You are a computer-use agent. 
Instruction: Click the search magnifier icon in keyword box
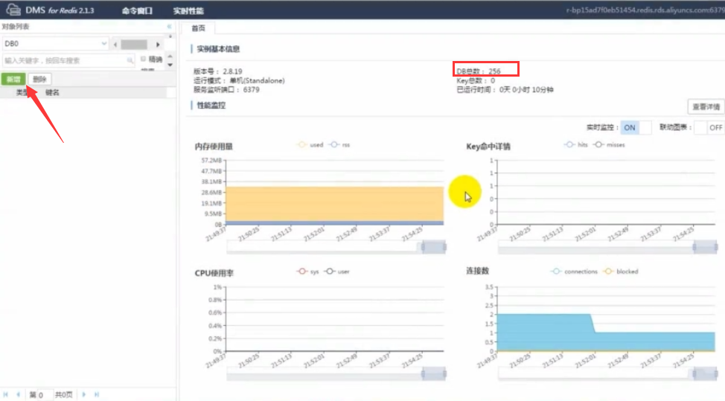click(x=129, y=60)
